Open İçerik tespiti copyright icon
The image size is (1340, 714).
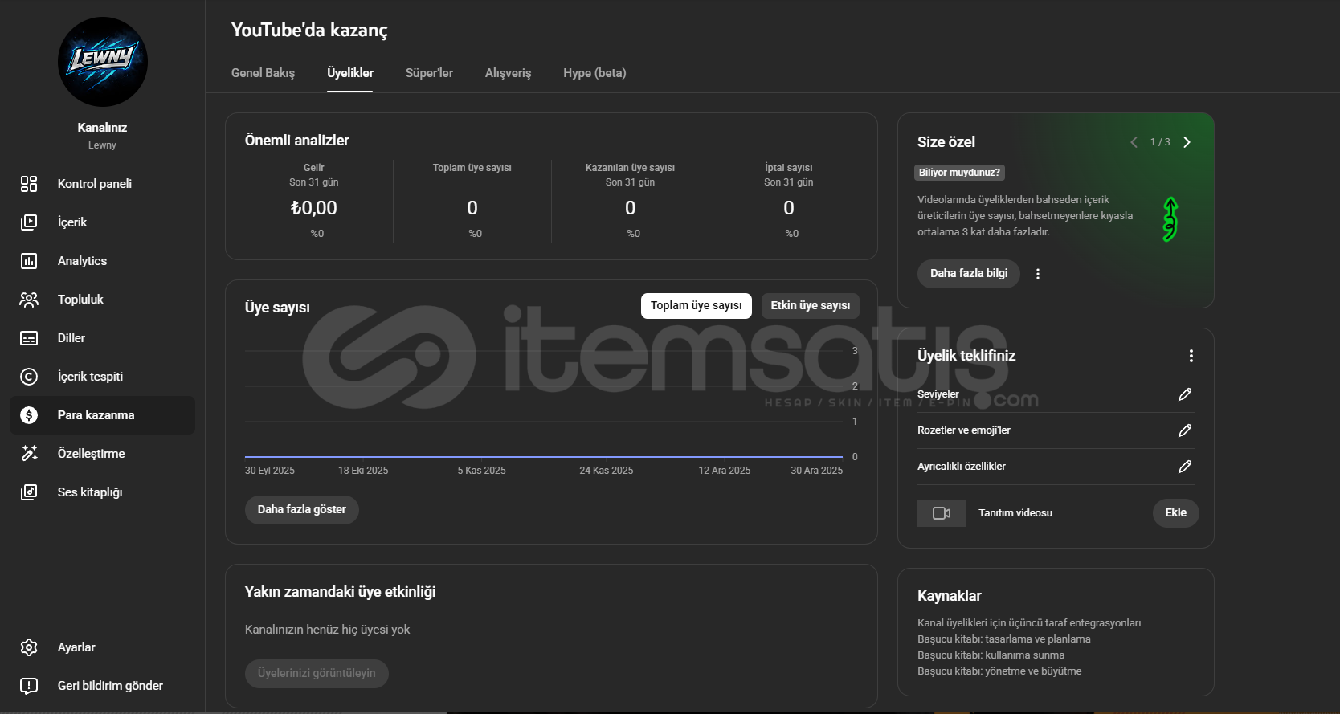click(x=29, y=377)
